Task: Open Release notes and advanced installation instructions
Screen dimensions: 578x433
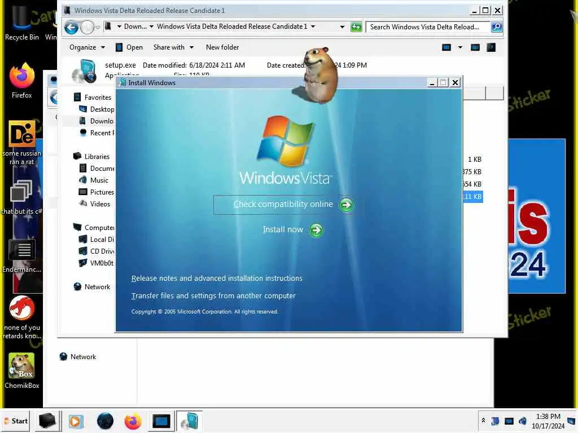Action: click(217, 279)
